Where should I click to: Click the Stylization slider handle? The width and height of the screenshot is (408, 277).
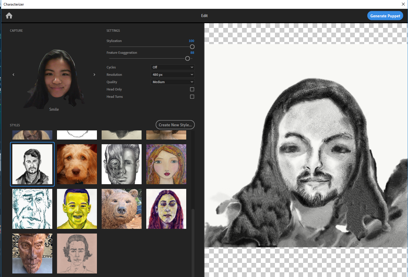tap(192, 47)
